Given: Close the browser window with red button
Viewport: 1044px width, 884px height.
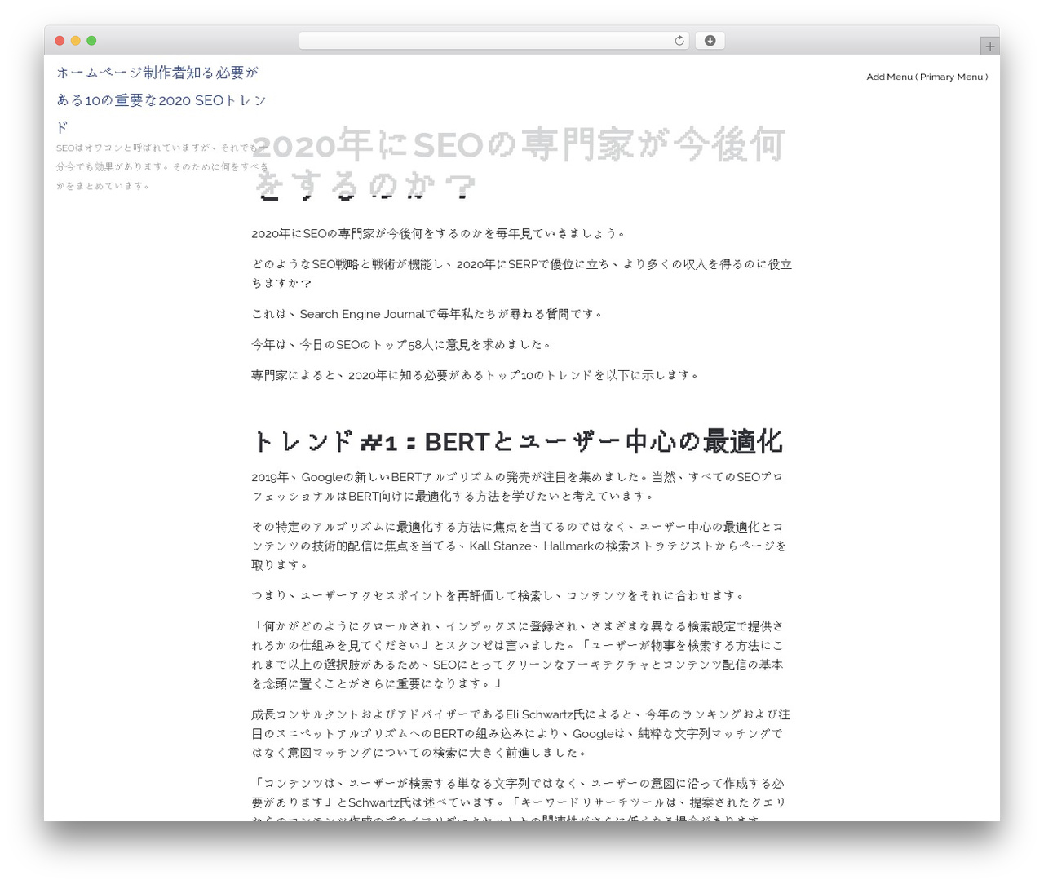Looking at the screenshot, I should pyautogui.click(x=60, y=41).
